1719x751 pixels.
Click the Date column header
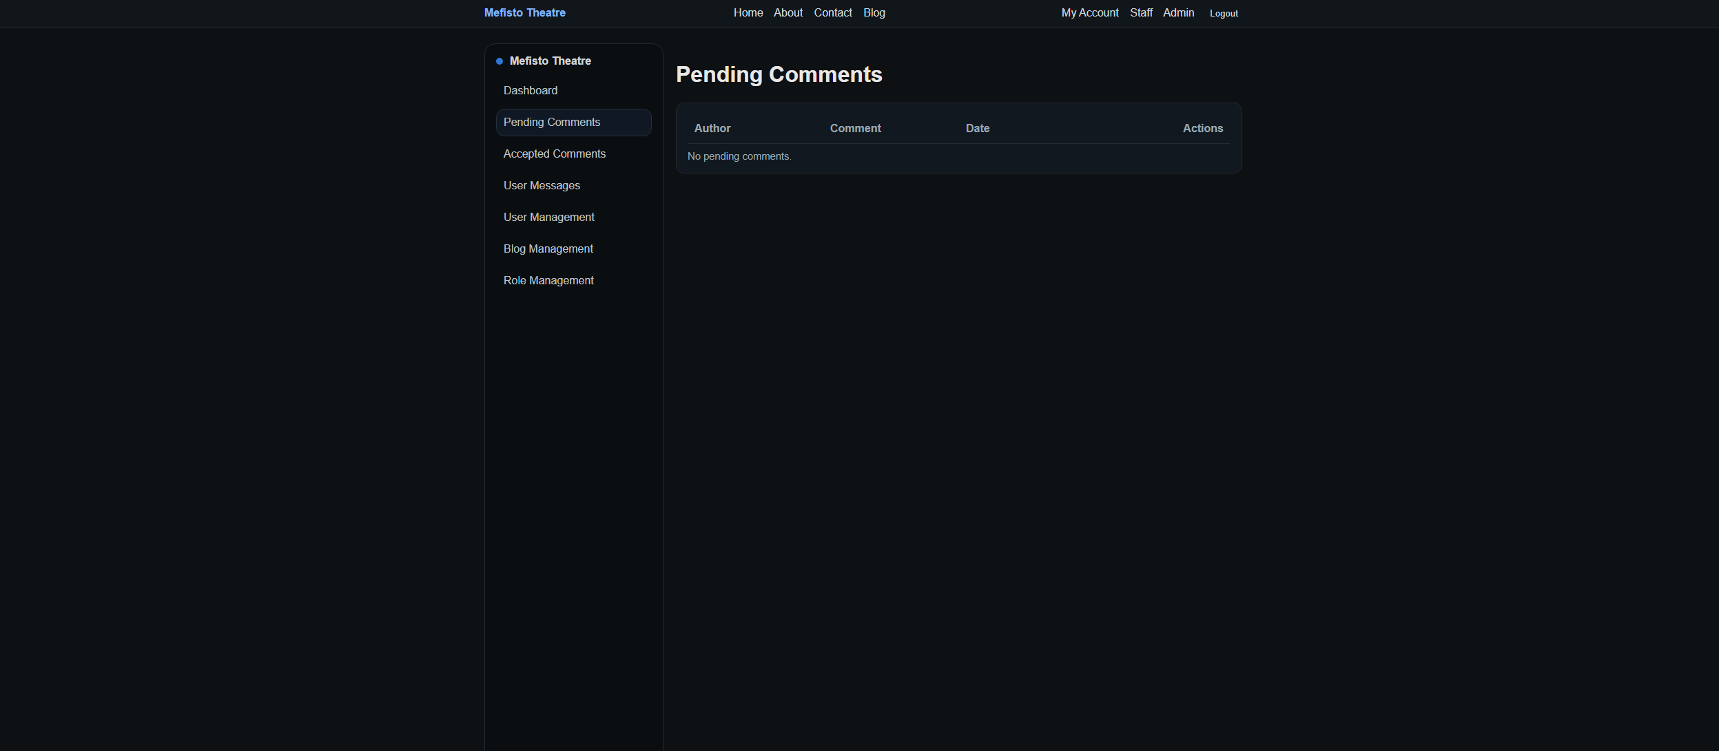coord(977,128)
